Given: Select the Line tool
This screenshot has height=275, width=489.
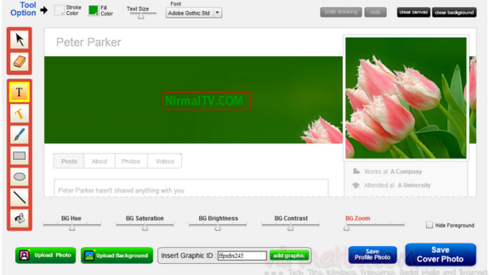Looking at the screenshot, I should (19, 197).
